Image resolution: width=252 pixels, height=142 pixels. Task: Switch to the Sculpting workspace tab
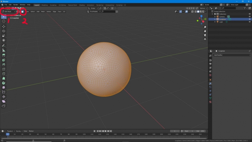pos(53,5)
